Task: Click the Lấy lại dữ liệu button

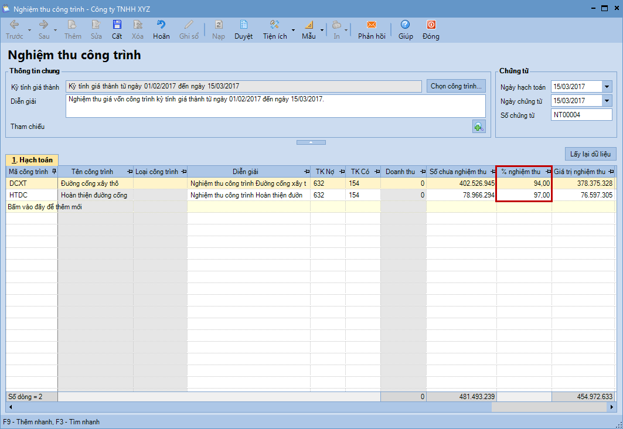Action: (590, 154)
